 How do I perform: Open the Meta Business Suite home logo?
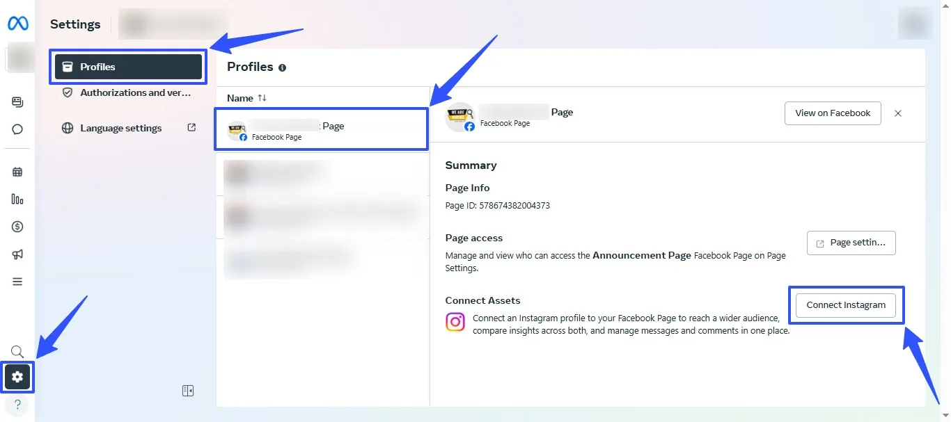coord(17,23)
